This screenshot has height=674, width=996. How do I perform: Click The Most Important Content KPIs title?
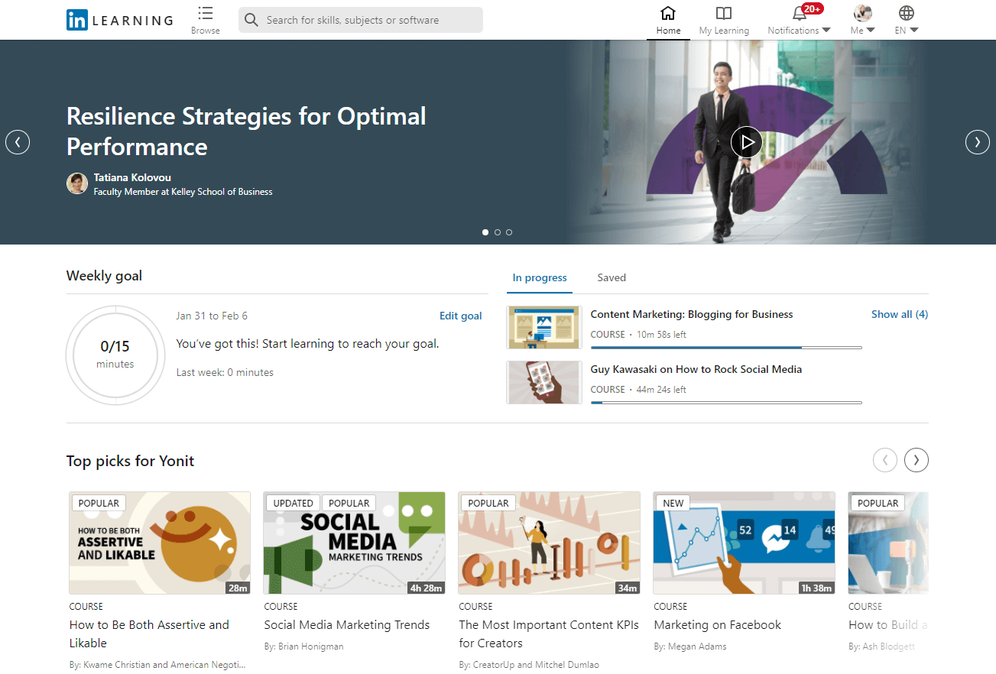[549, 633]
